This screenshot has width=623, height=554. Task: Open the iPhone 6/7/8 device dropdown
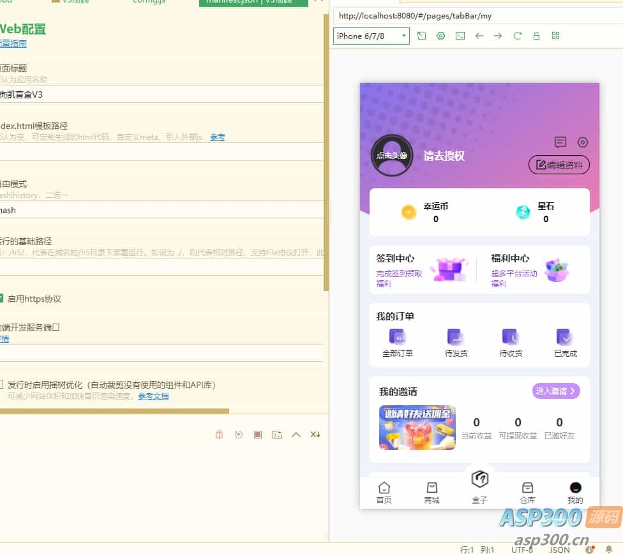(x=370, y=36)
